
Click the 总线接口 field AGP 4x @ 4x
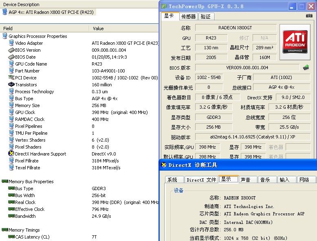coord(282,87)
